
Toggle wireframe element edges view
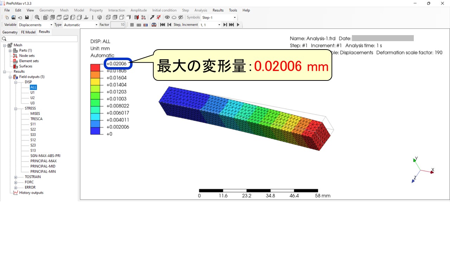pyautogui.click(x=108, y=17)
